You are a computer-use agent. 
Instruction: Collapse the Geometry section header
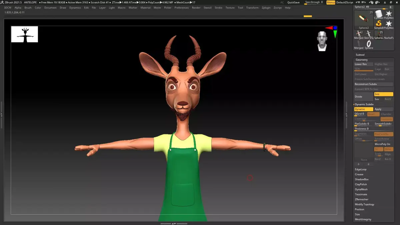click(x=361, y=60)
